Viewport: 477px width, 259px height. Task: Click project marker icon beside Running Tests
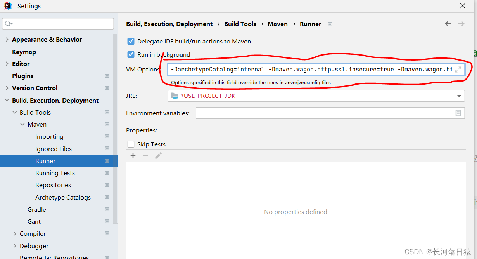(107, 173)
